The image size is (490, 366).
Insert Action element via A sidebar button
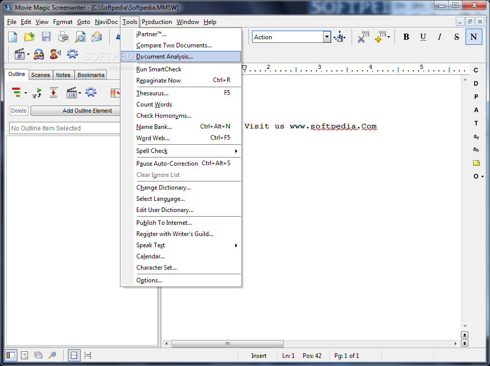click(x=476, y=110)
